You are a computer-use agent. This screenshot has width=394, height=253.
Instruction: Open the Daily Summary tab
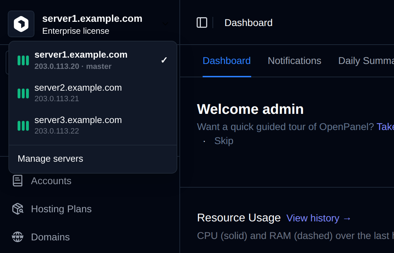[366, 61]
